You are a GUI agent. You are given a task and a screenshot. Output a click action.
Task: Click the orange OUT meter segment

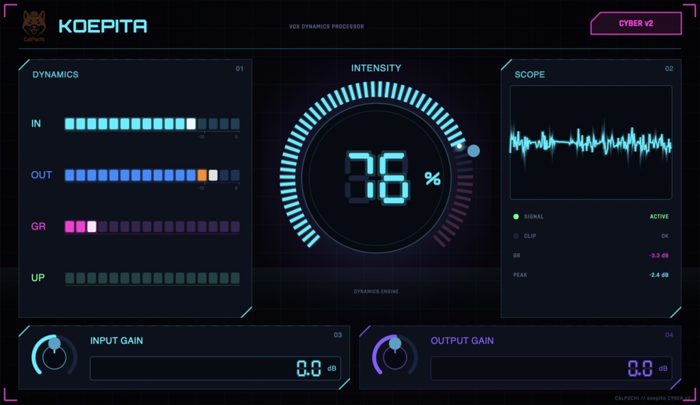click(202, 175)
